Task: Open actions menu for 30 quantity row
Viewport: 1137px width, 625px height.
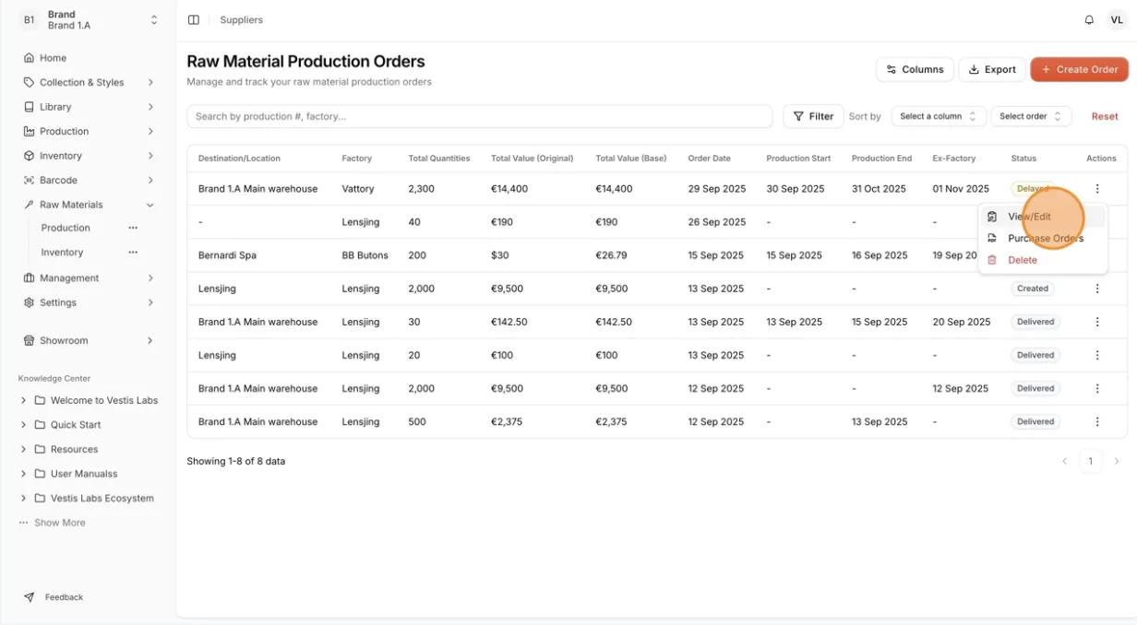Action: click(1097, 322)
